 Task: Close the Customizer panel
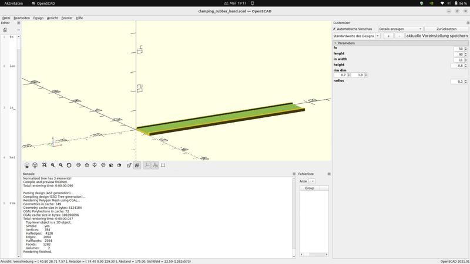pyautogui.click(x=468, y=23)
